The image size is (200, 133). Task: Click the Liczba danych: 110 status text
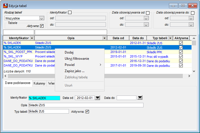click(17, 71)
